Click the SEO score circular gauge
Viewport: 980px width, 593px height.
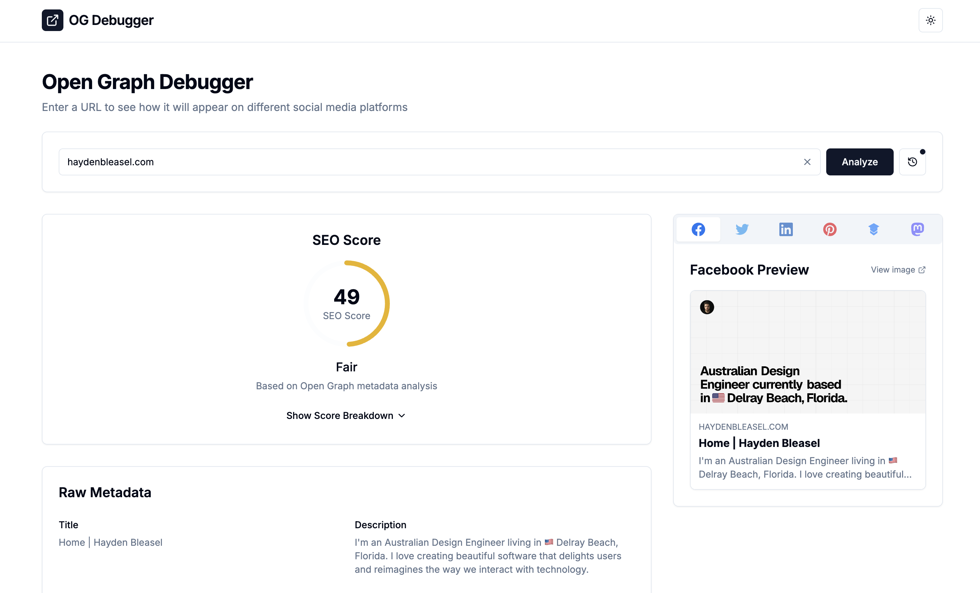point(346,304)
